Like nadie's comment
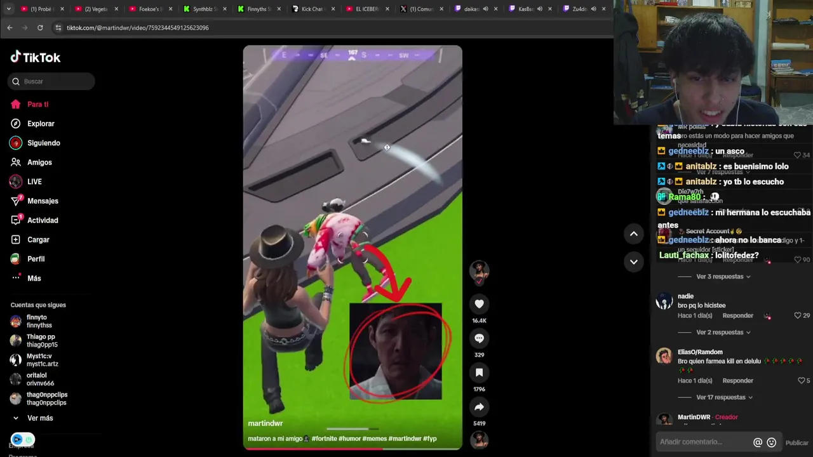This screenshot has width=813, height=457. (x=798, y=315)
